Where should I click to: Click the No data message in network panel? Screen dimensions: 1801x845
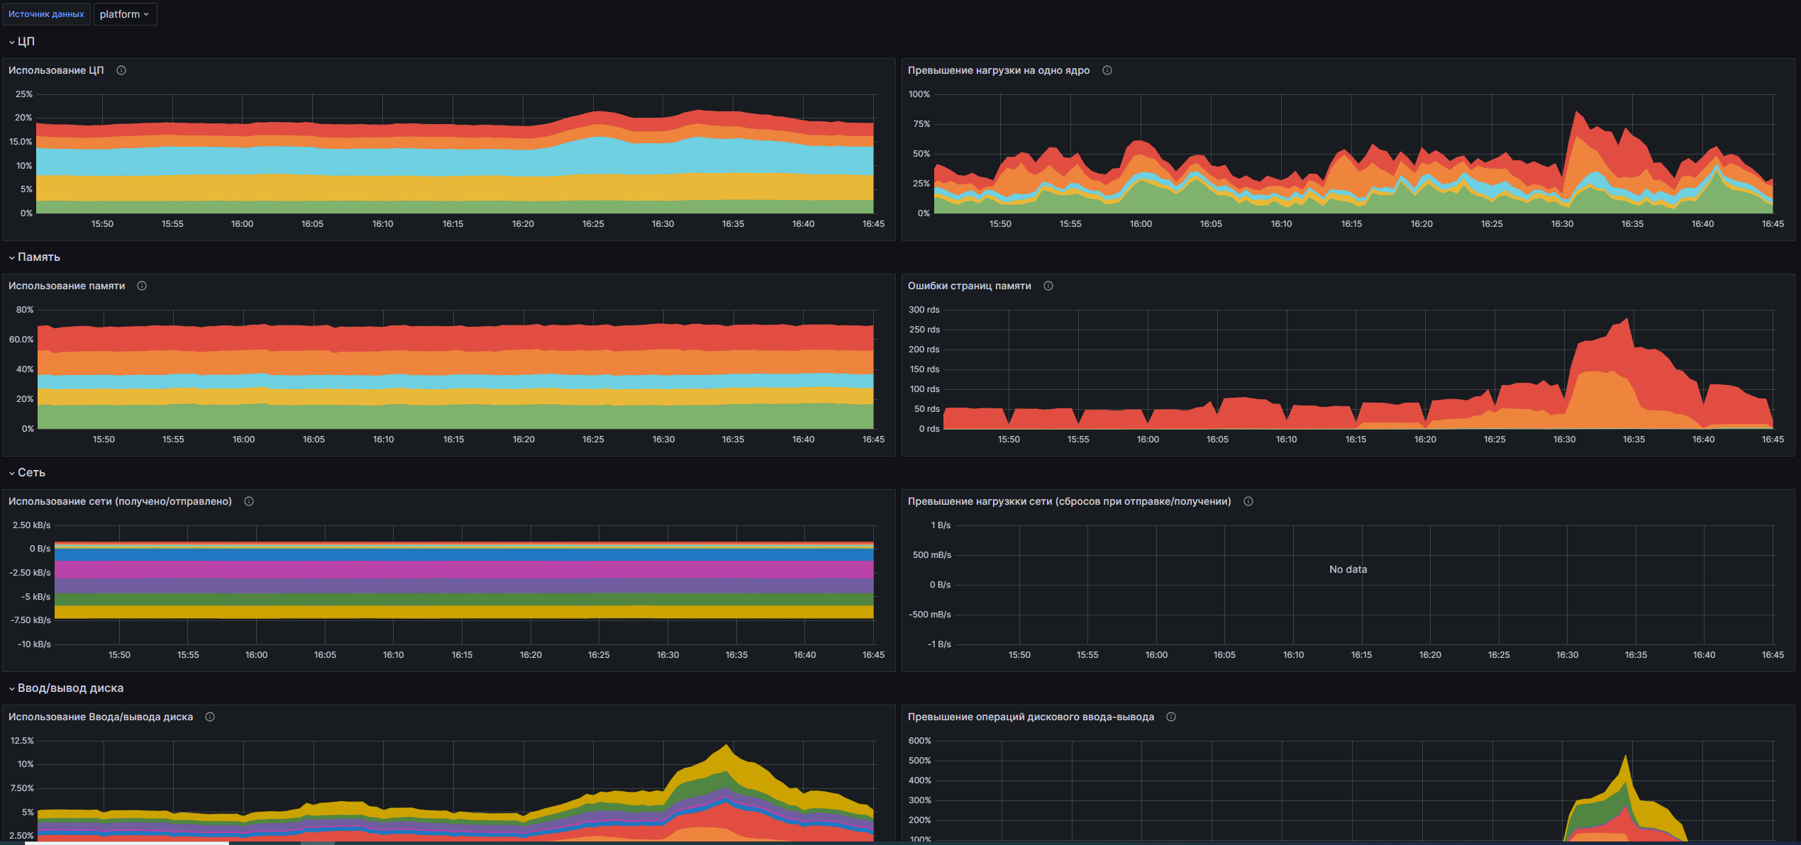[x=1348, y=569]
